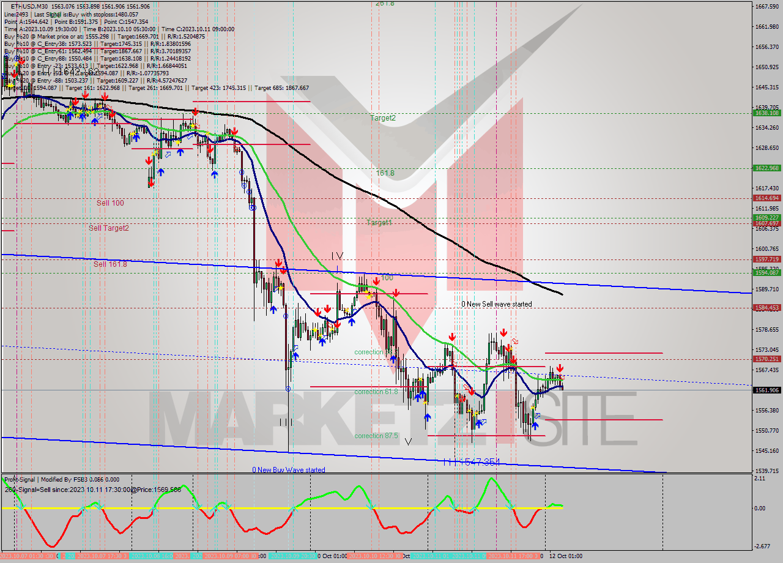Screen dimensions: 783x563
Task: Click the red 1570.251 price tag
Action: (766, 359)
